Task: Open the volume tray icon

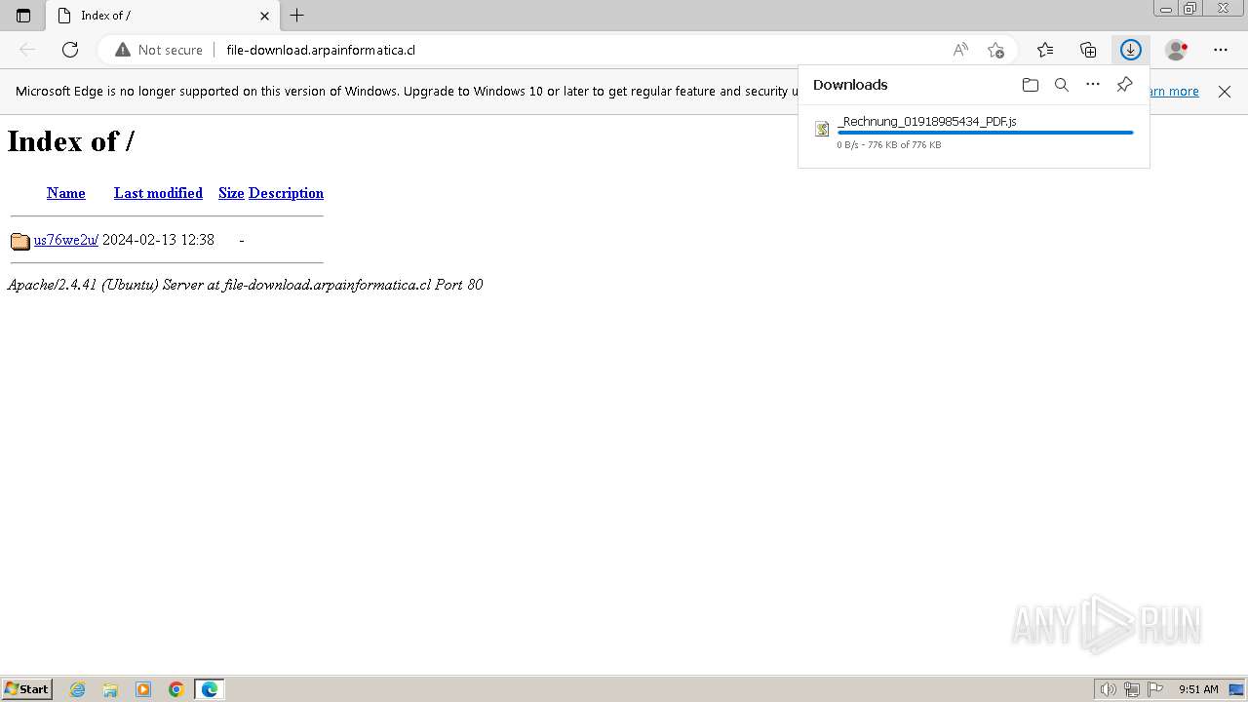Action: coord(1108,689)
